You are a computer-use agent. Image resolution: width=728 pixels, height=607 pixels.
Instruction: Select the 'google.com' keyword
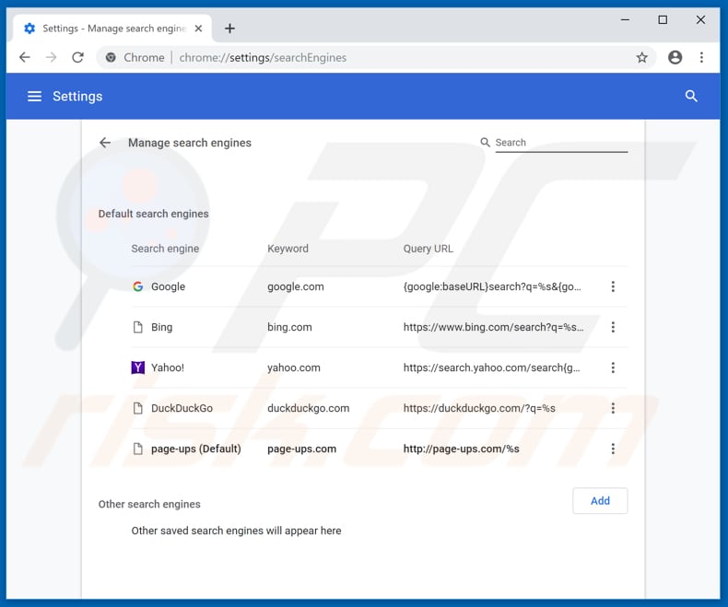[x=295, y=286]
